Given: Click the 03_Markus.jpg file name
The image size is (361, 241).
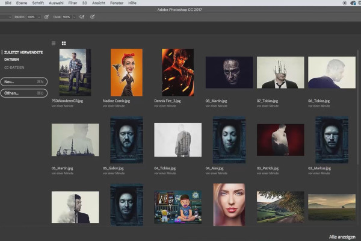Looking at the screenshot, I should 319,168.
